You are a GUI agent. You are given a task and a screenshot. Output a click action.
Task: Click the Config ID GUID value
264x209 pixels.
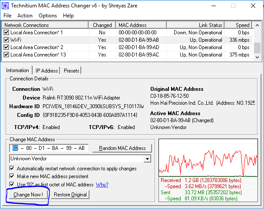click(x=90, y=115)
